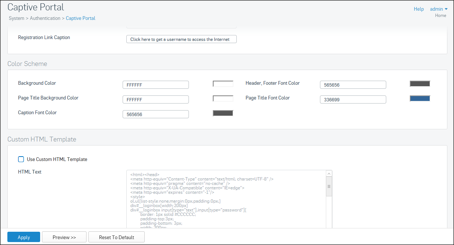Focus the Header, Footer Font Color input

click(x=353, y=85)
